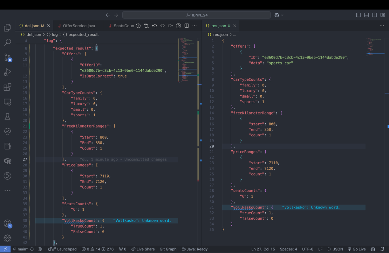389x253 pixels.
Task: Click the IBNN_24 command center search field
Action: click(x=196, y=15)
